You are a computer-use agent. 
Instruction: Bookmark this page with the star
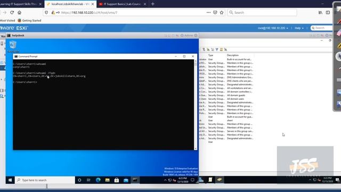222,13
